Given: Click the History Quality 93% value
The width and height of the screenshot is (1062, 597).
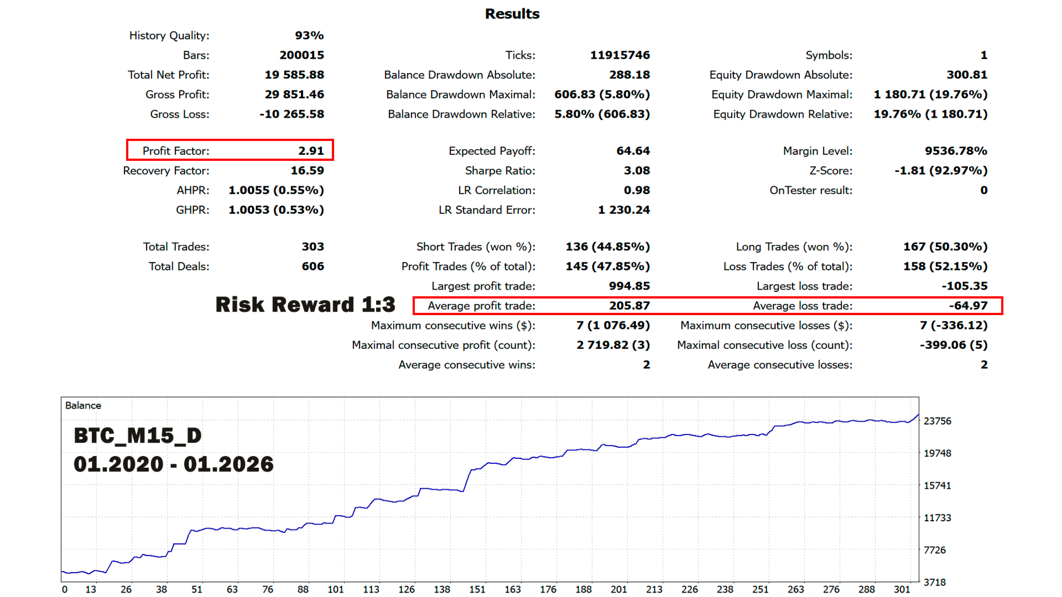Looking at the screenshot, I should (309, 35).
